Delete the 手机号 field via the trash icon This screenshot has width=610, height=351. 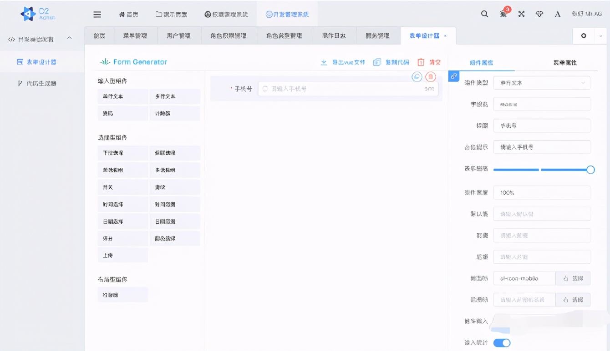430,76
